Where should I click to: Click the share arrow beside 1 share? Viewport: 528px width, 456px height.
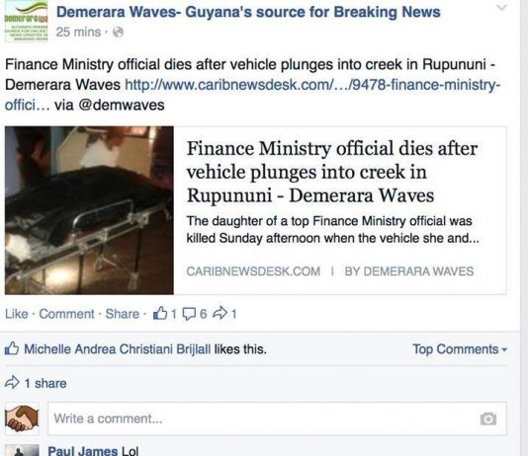(x=12, y=383)
